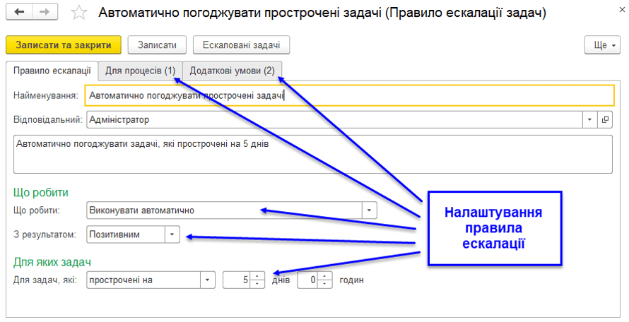Switch to the Правило ескалації tab
629x322 pixels.
point(52,71)
